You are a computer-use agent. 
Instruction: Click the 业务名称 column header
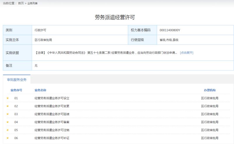tap(40, 90)
